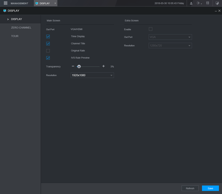Open the logout options icon

click(199, 3)
